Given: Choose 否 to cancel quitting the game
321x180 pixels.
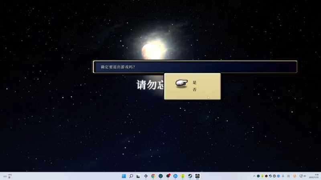Looking at the screenshot, I should click(x=195, y=89).
